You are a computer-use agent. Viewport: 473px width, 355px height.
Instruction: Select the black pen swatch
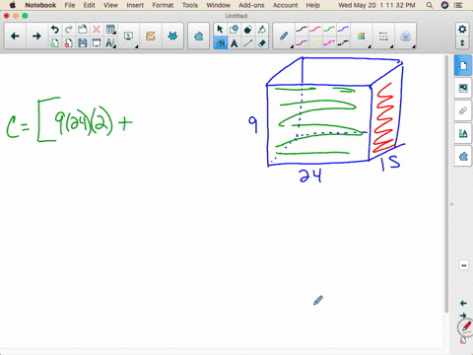[302, 30]
